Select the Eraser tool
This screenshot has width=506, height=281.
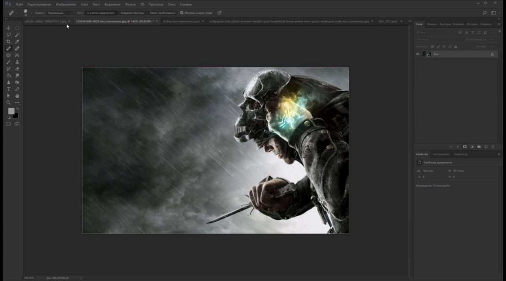(17, 69)
